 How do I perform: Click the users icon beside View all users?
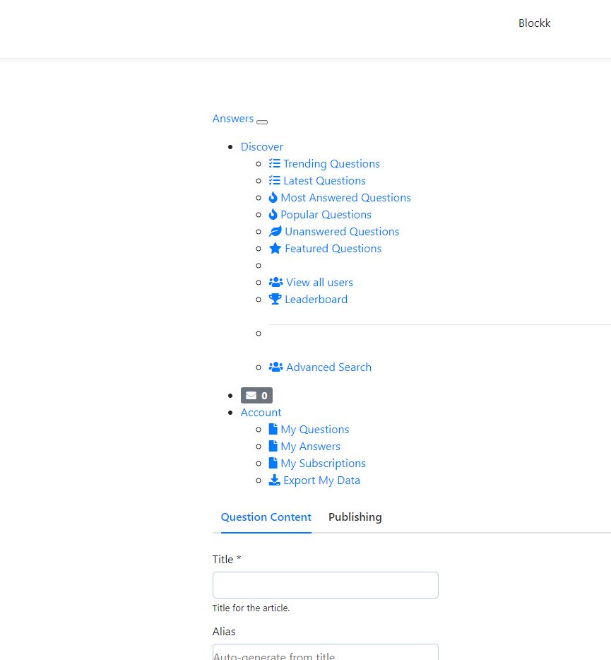click(276, 283)
